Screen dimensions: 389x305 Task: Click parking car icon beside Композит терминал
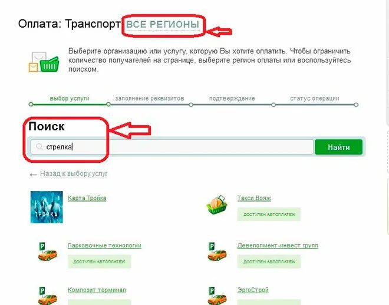47,296
